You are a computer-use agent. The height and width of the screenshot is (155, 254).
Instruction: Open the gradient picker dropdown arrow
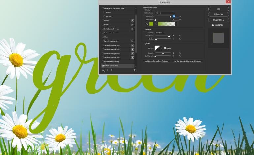tap(176, 24)
